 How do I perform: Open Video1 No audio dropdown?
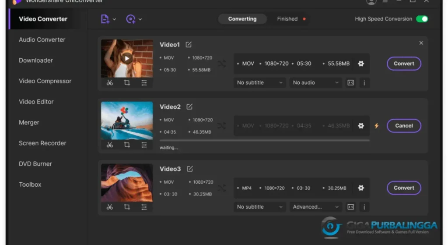[315, 82]
